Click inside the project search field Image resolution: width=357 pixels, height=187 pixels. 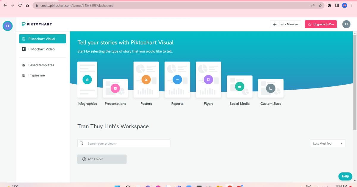pos(125,143)
